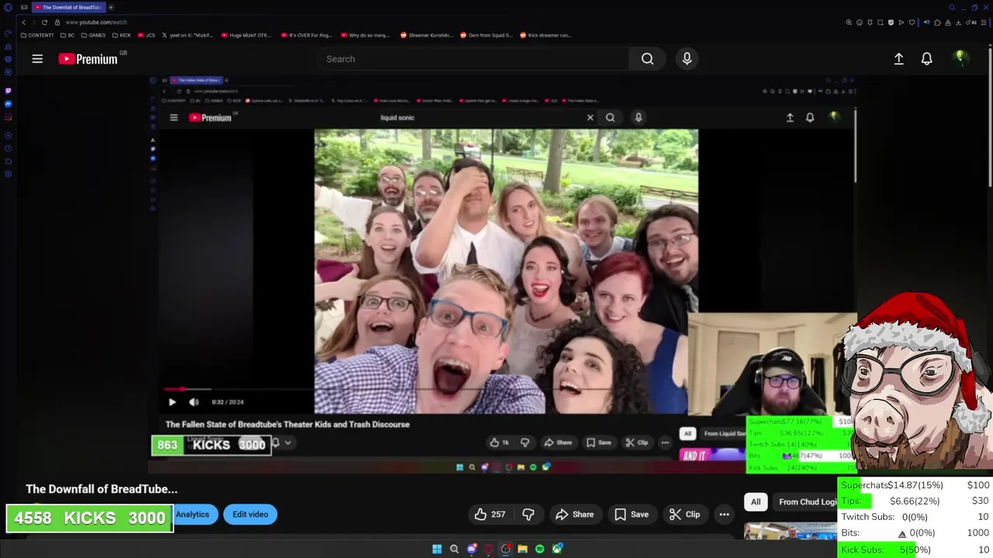Click the inner video's Share button
Screen dimensions: 993x558
click(x=559, y=443)
